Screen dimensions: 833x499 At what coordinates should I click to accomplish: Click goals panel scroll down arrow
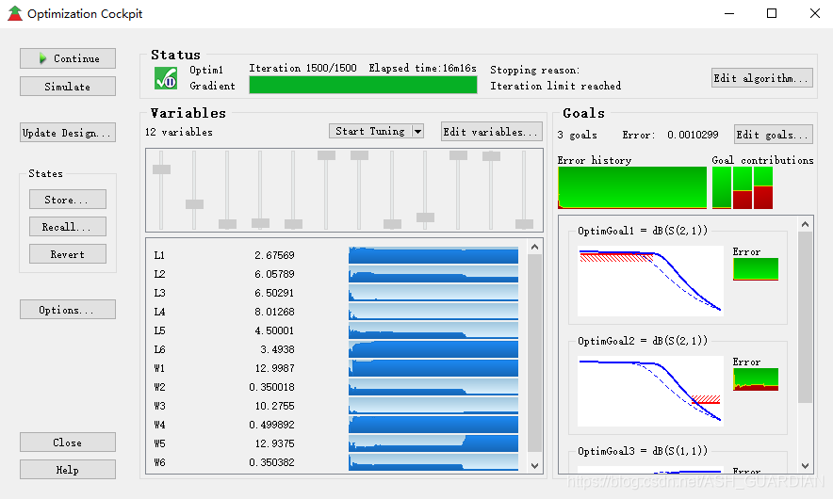pyautogui.click(x=806, y=465)
